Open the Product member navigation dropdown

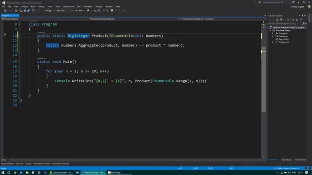click(x=222, y=19)
